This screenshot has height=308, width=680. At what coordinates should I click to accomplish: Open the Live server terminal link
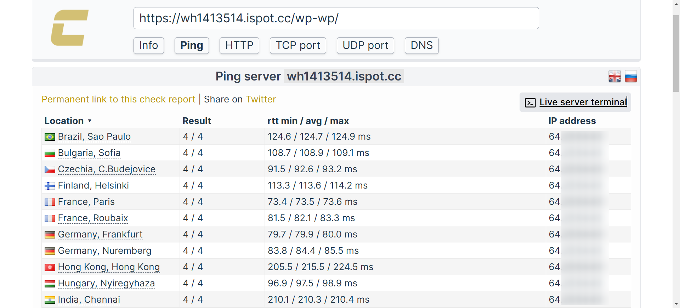[x=583, y=102]
